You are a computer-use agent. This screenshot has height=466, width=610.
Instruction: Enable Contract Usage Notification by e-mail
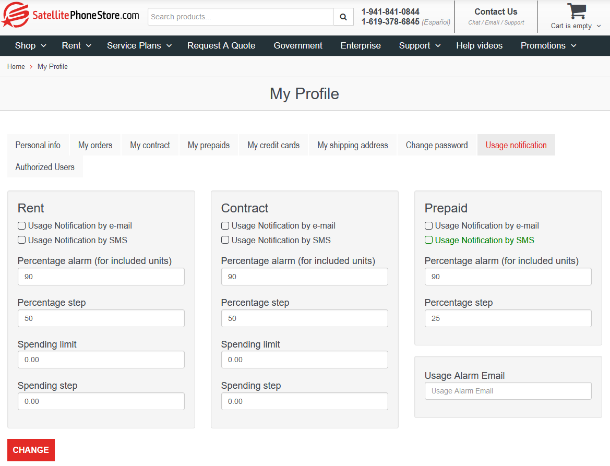tap(225, 225)
